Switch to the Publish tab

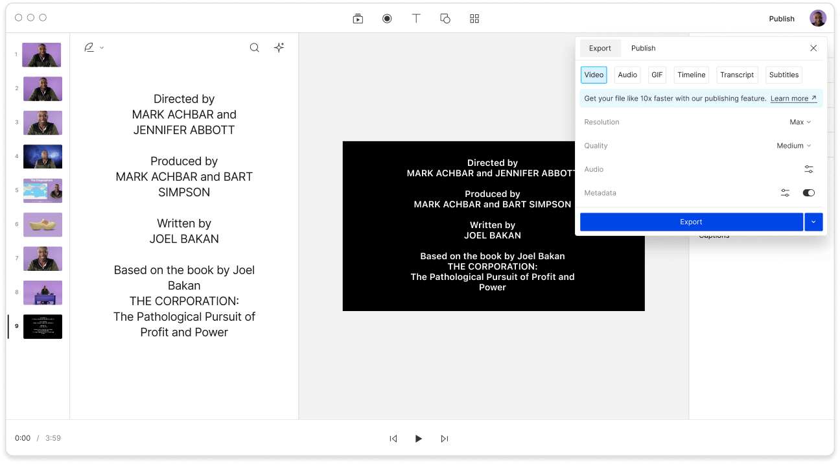pos(643,48)
